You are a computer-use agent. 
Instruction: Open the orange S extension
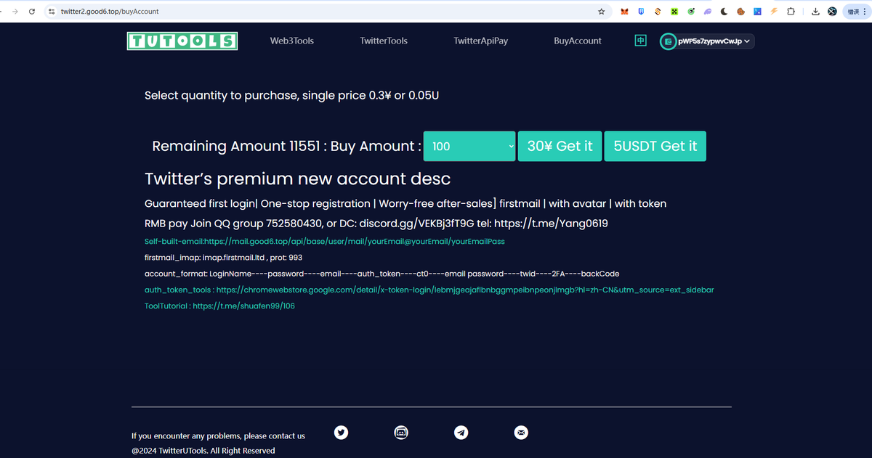click(658, 12)
